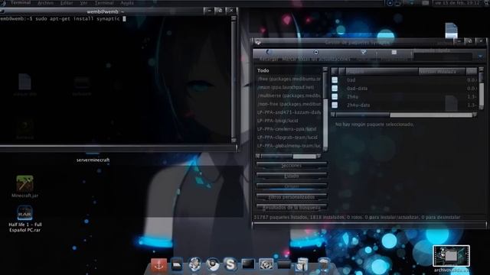The image size is (490, 275).
Task: Open the gear-like dock icon right of terminal
Action: 266,264
